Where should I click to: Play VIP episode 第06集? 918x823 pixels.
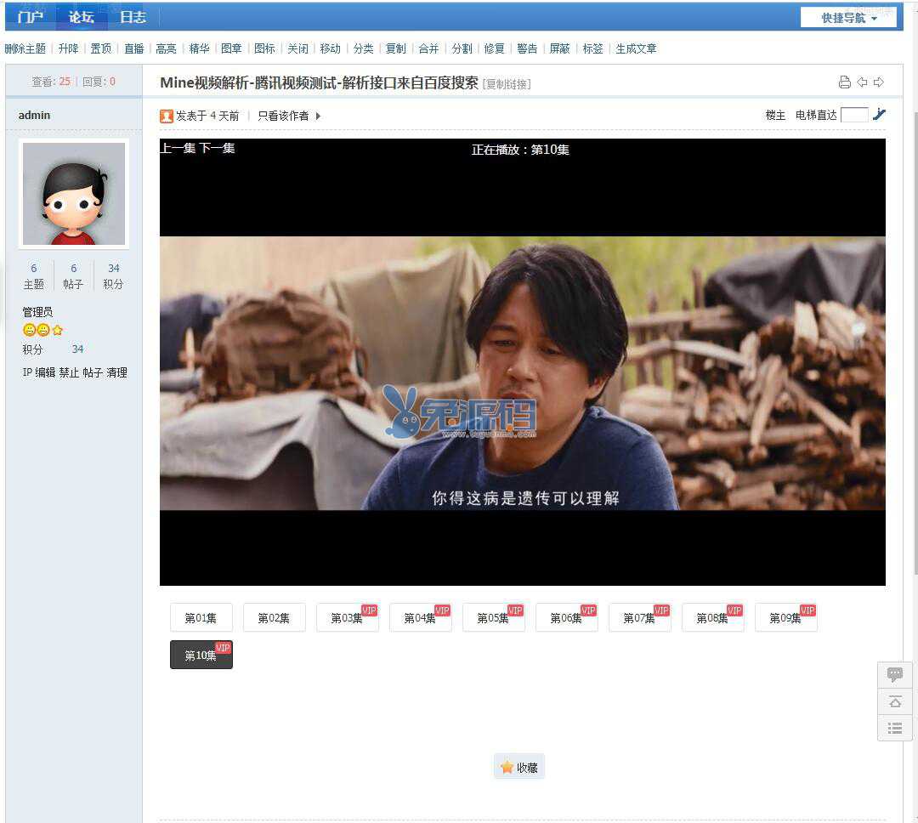click(567, 618)
